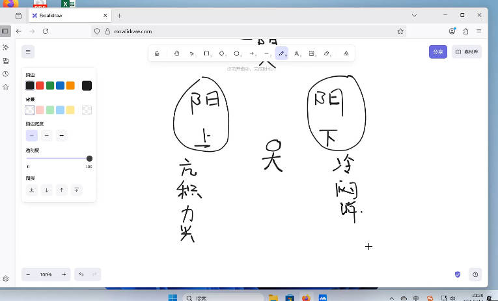498x301 pixels.
Task: Select the ellipse shape tool
Action: point(237,53)
